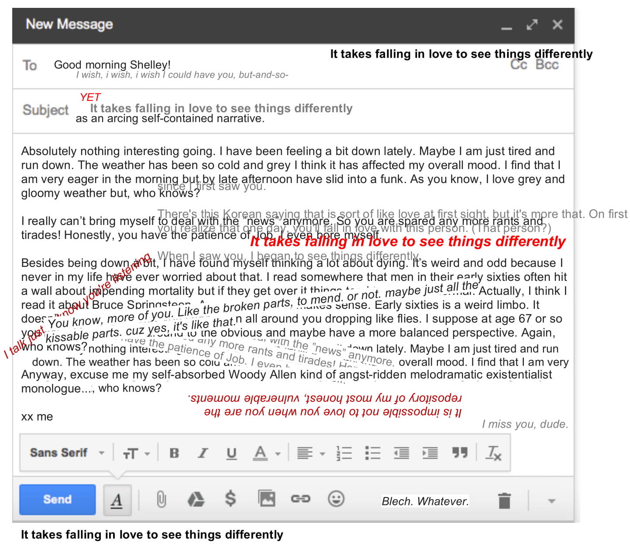Attach a file with paperclip icon
Image resolution: width=630 pixels, height=546 pixels.
(x=161, y=499)
